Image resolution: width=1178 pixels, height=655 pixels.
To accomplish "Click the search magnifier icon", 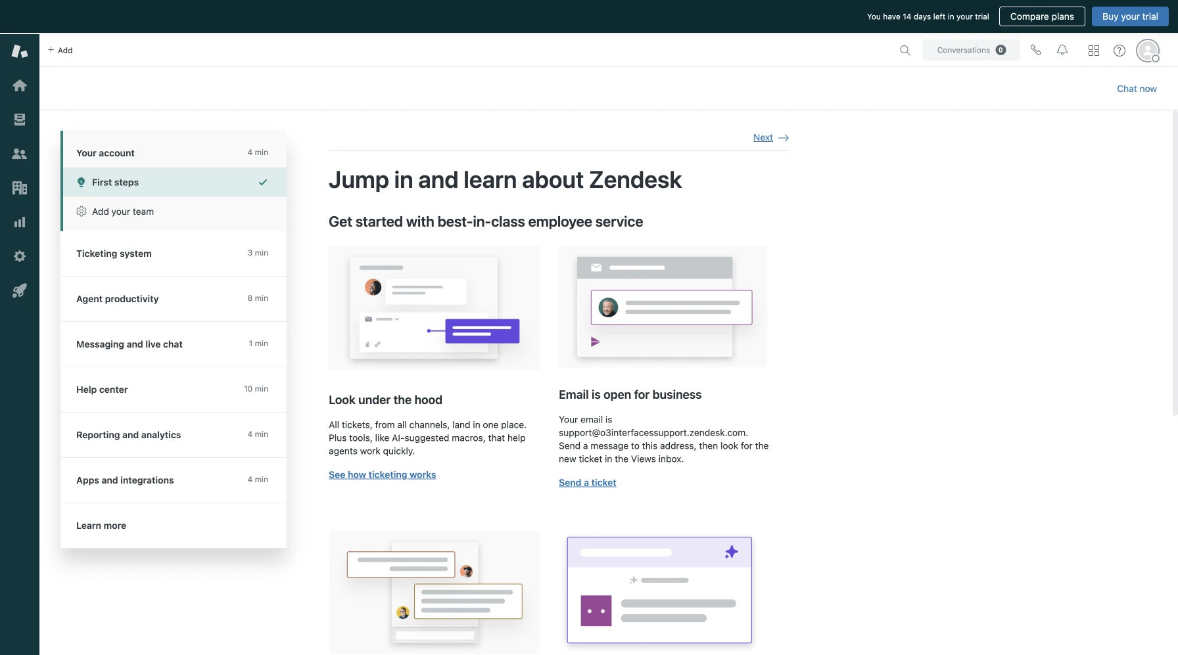I will tap(905, 51).
